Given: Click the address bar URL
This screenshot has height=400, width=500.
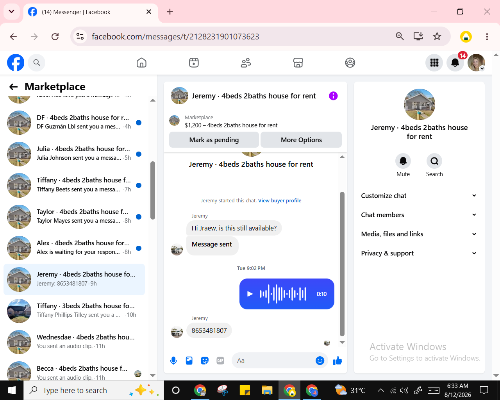Looking at the screenshot, I should 175,36.
